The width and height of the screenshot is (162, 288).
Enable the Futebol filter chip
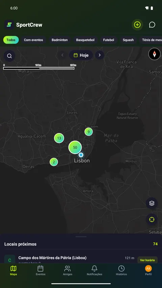[109, 40]
